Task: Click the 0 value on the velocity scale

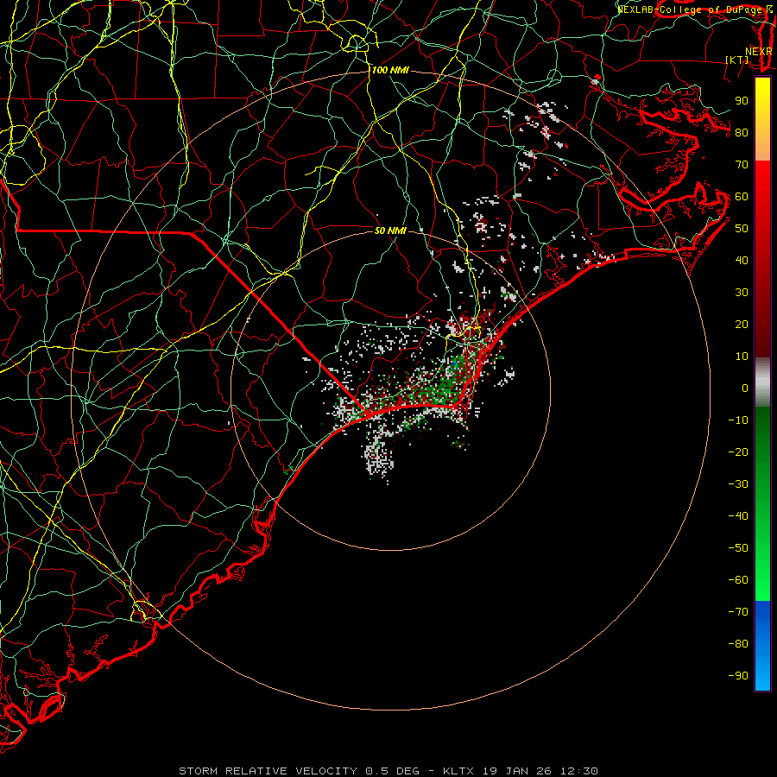Action: 745,388
